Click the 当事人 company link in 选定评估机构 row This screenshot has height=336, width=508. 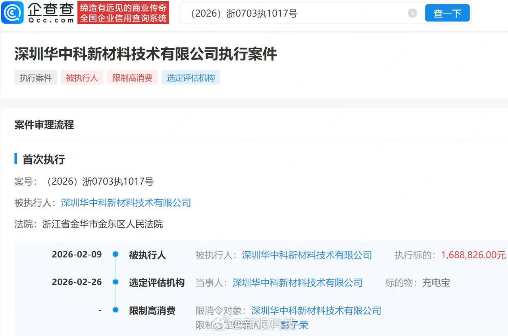298,282
